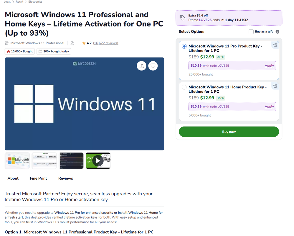Click the Pro option $12.99 price
The height and width of the screenshot is (236, 294).
tap(207, 57)
